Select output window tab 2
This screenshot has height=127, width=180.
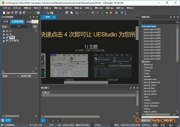click(48, 120)
